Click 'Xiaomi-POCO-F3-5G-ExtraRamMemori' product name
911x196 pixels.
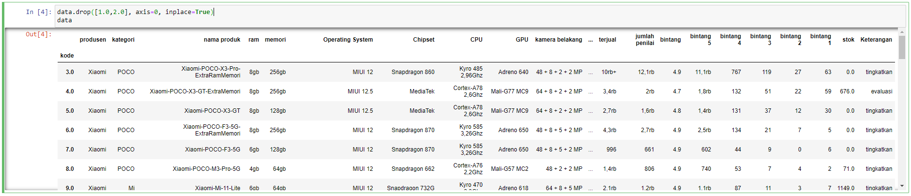[212, 130]
